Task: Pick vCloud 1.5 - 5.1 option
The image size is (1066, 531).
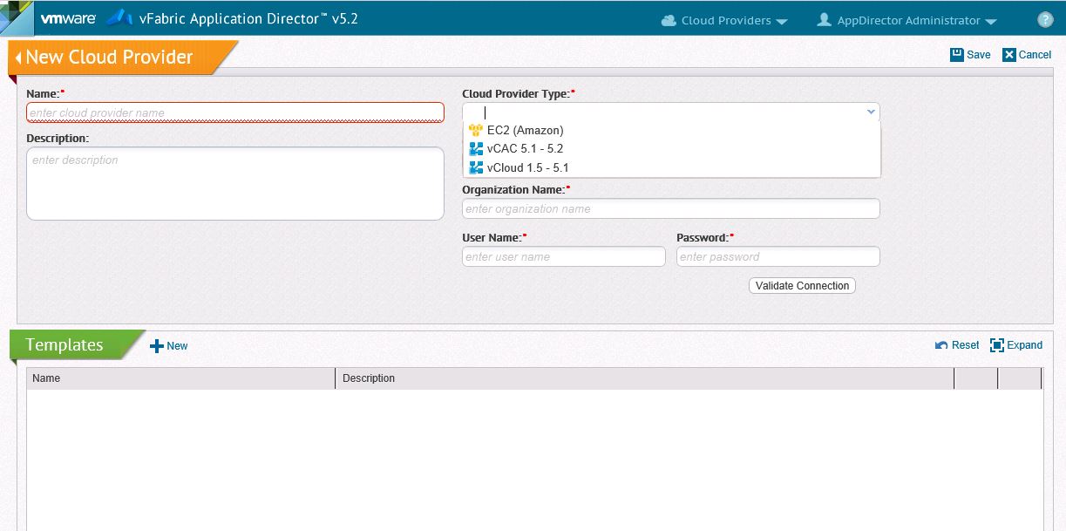Action: coord(527,167)
